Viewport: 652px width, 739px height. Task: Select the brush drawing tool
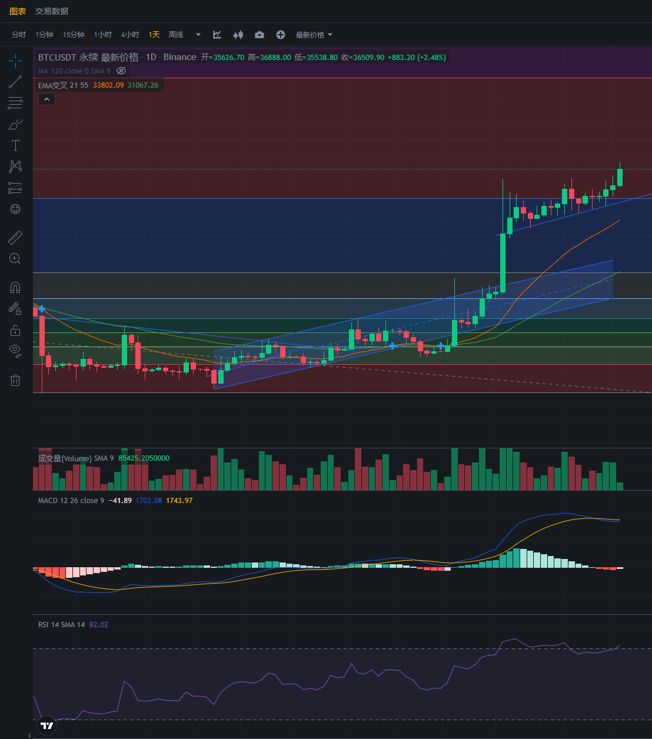pos(15,124)
